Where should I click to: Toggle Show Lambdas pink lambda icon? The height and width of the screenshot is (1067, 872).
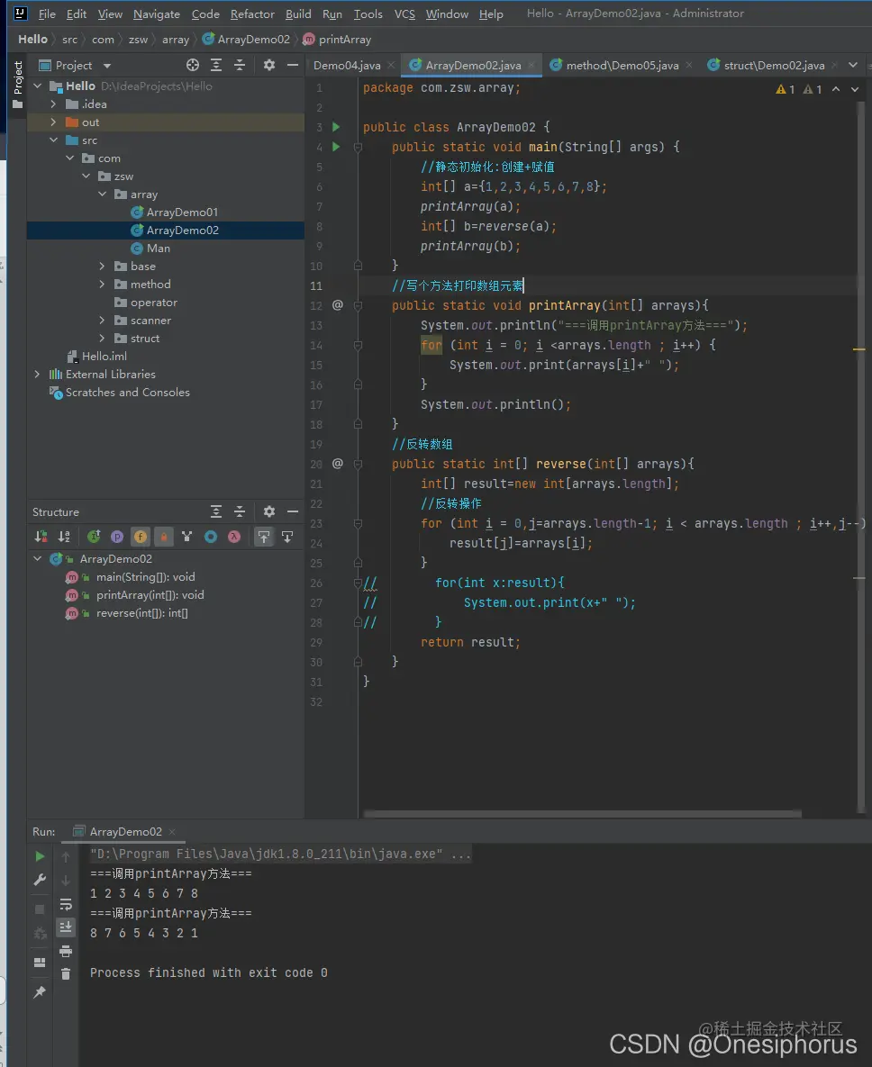pos(234,537)
